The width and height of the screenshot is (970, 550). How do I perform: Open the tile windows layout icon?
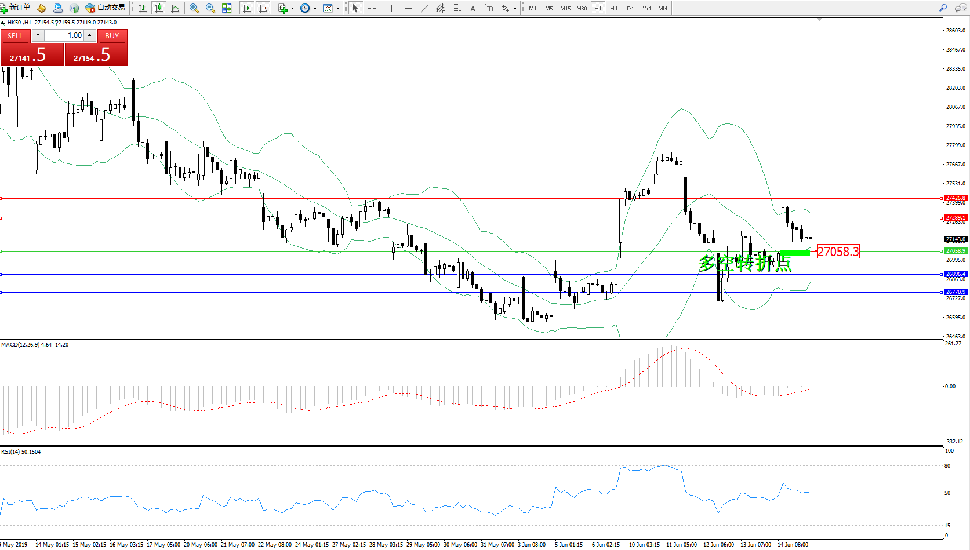[227, 8]
